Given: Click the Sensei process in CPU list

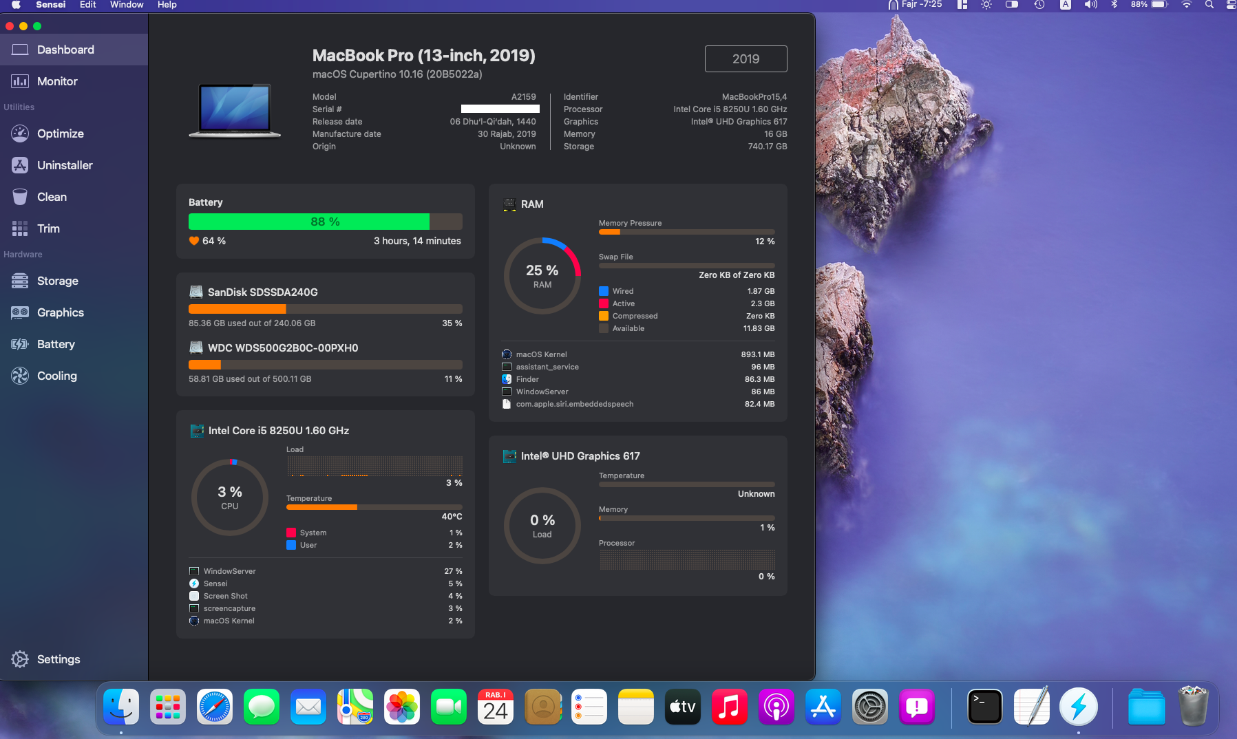Looking at the screenshot, I should tap(325, 583).
